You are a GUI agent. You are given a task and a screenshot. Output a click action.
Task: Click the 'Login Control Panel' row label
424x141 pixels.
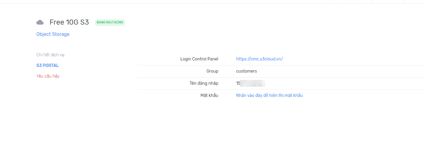coord(199,59)
